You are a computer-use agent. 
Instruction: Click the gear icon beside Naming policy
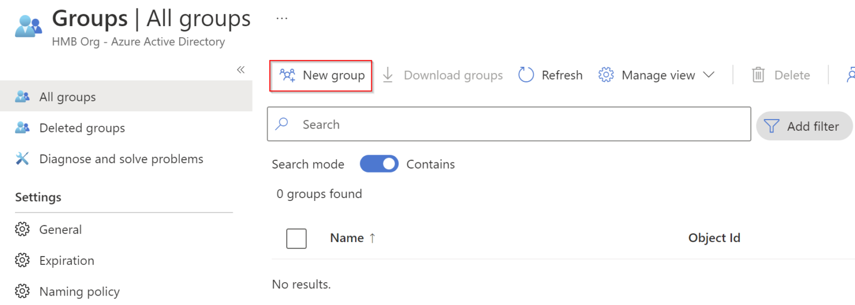(x=22, y=292)
